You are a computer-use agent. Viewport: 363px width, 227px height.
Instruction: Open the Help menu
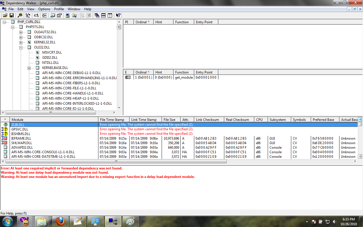click(88, 9)
